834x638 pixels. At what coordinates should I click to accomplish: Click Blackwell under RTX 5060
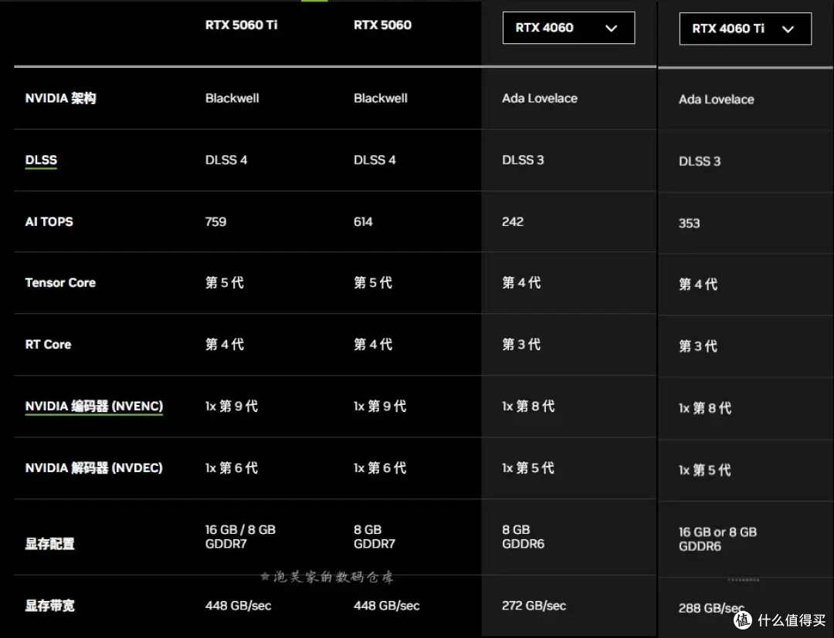pos(381,98)
